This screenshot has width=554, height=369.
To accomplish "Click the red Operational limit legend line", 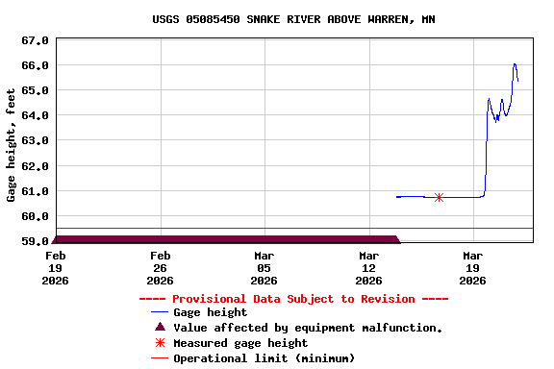I will point(160,358).
